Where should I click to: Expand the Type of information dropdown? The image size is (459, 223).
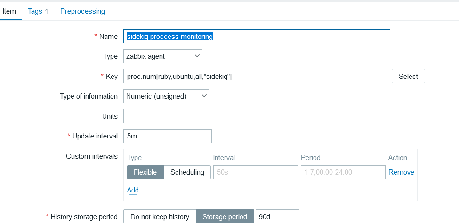click(x=166, y=96)
